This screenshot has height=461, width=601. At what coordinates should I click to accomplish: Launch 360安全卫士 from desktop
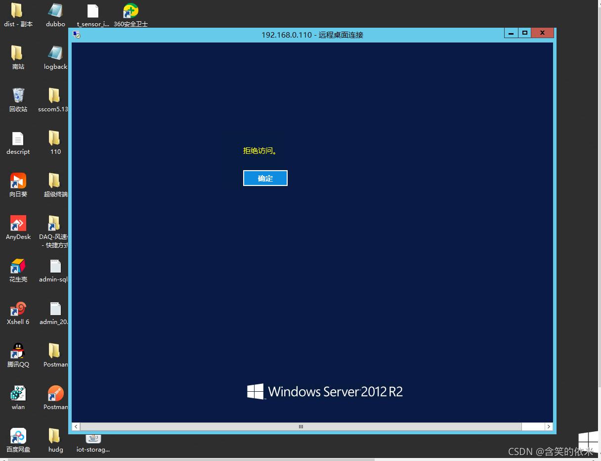tap(130, 10)
